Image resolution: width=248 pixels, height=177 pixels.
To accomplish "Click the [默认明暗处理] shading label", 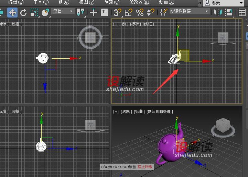I will [160, 112].
